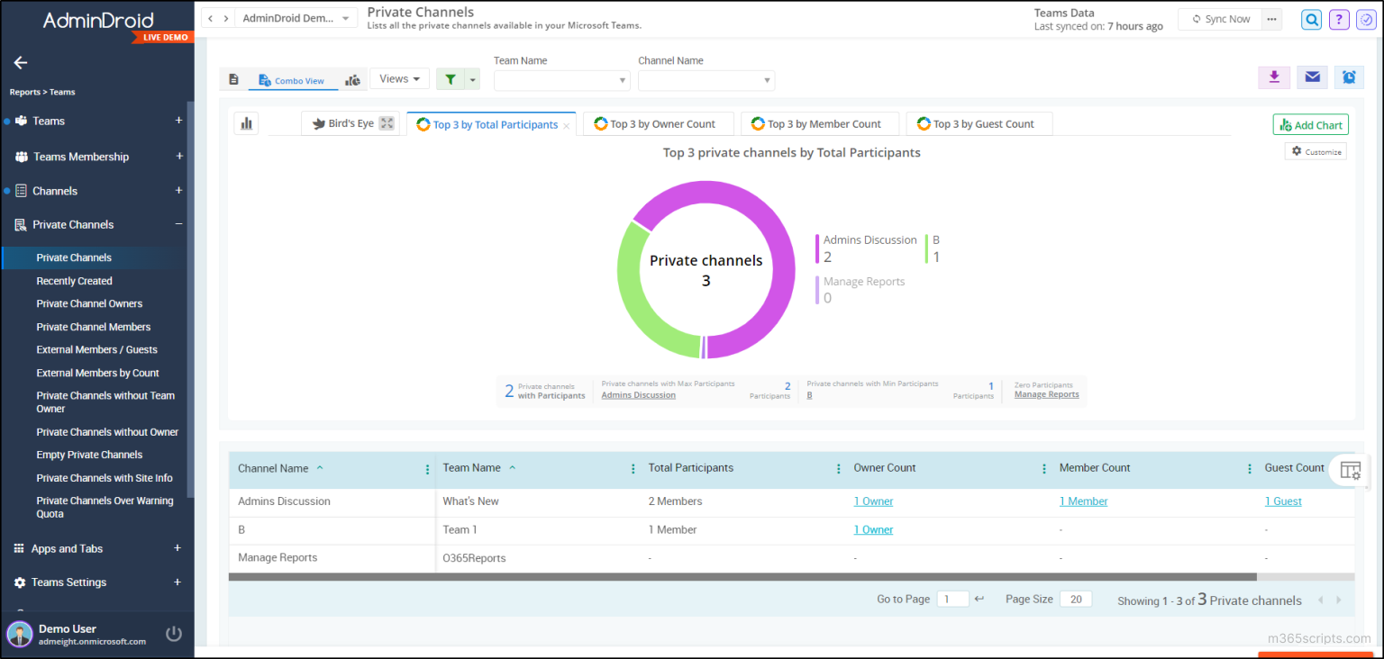
Task: Click the green funnel filter icon
Action: [x=450, y=79]
